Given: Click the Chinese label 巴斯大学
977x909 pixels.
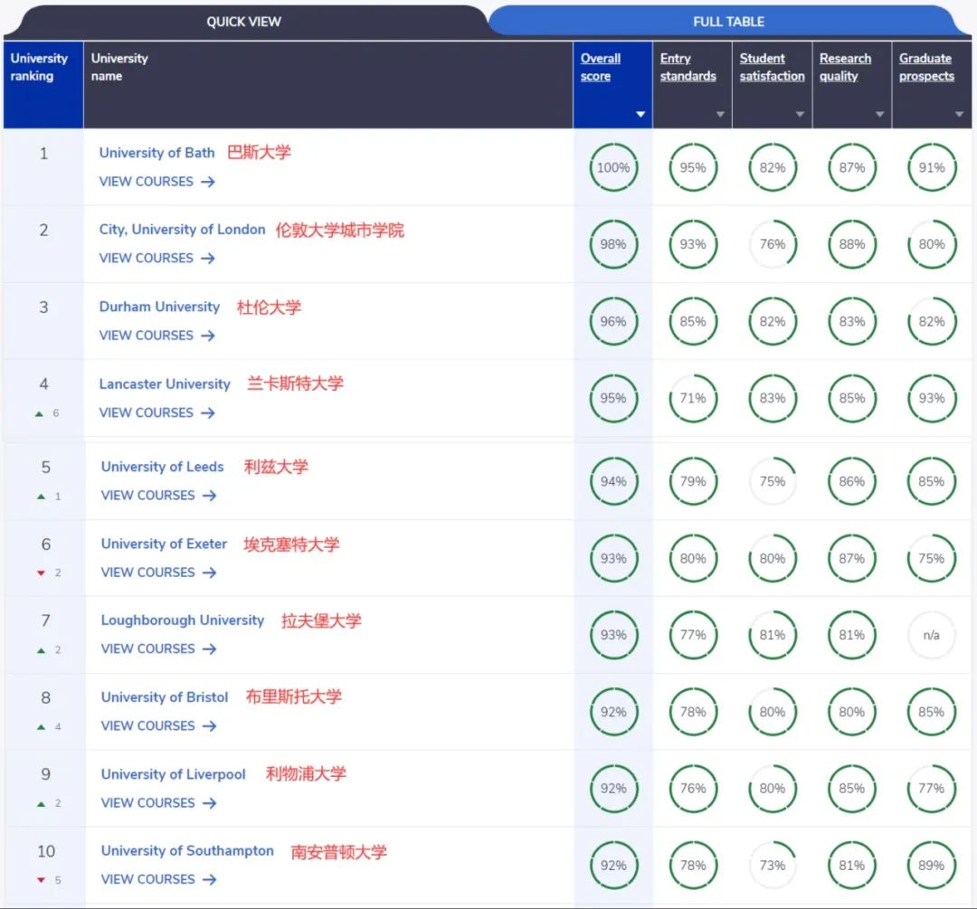Looking at the screenshot, I should 260,153.
